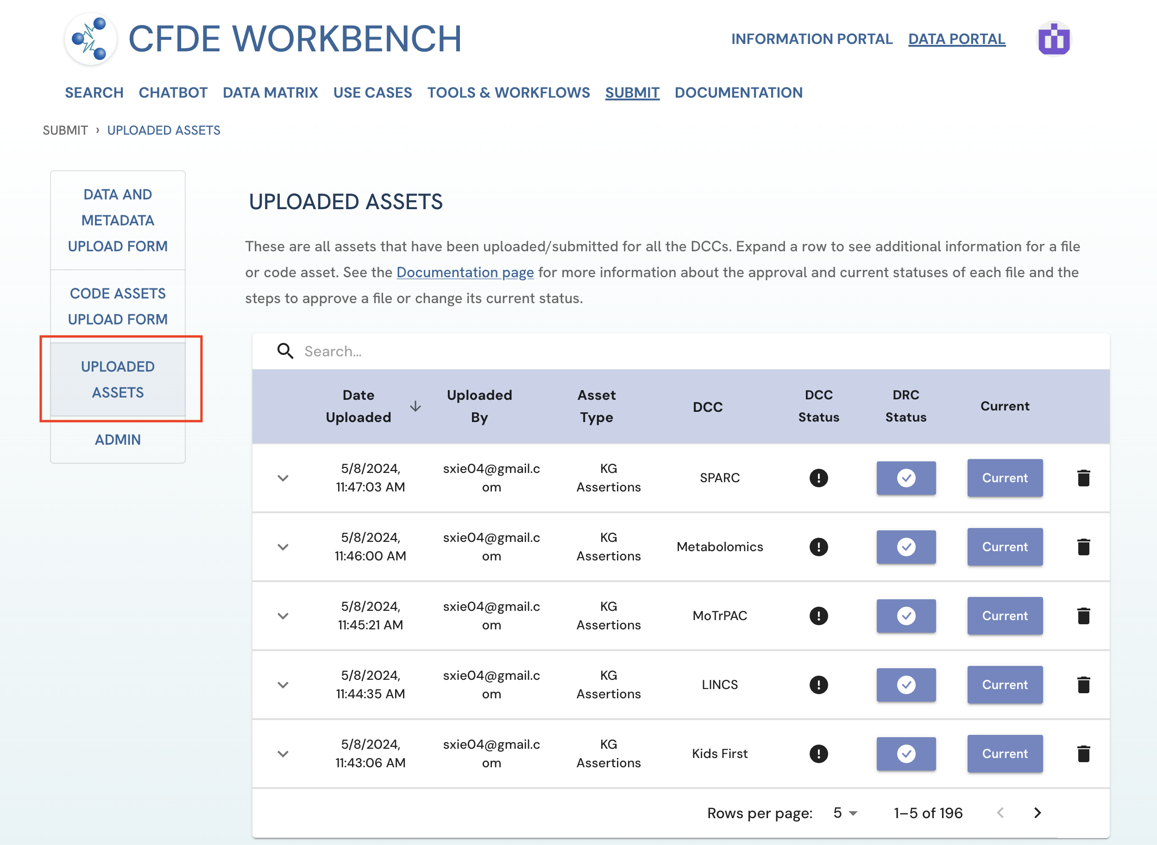Click the search magnifier icon
The height and width of the screenshot is (845, 1157).
(285, 351)
